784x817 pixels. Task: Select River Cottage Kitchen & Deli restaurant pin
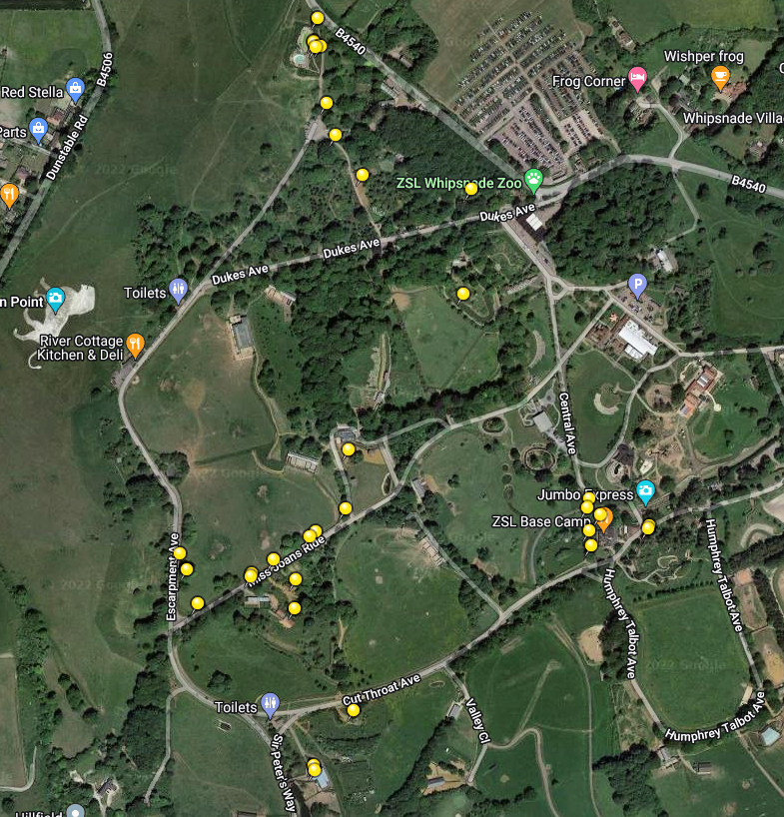point(135,346)
